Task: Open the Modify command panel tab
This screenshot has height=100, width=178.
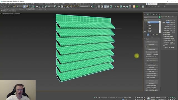Action: coord(148,14)
